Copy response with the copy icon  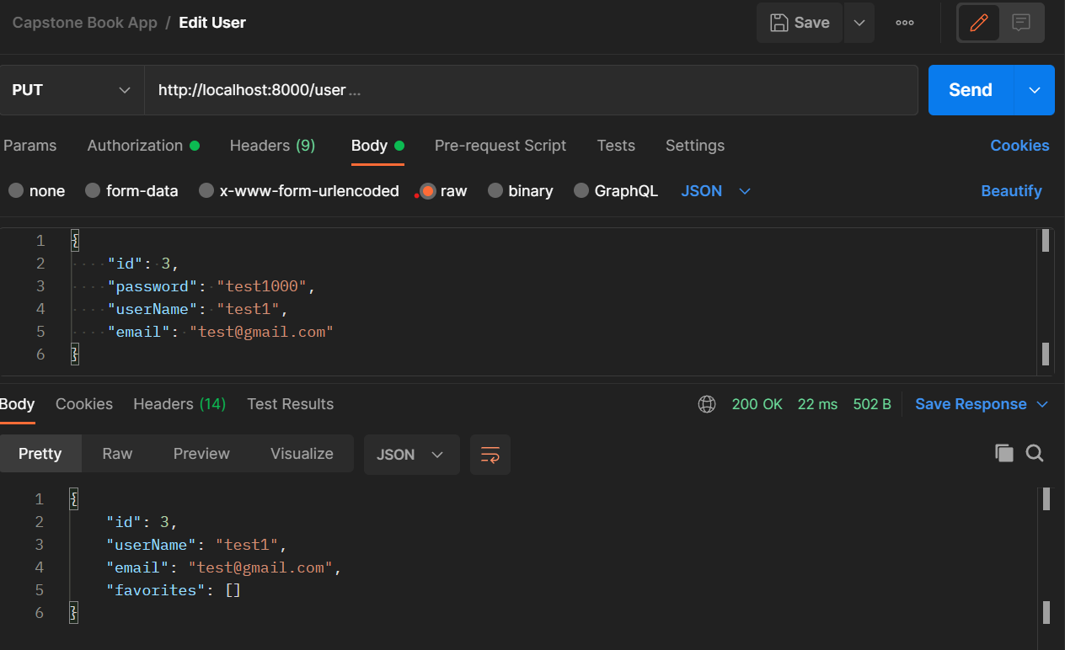(1003, 453)
